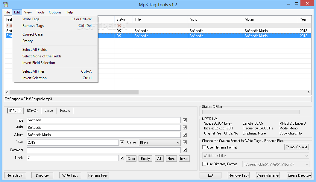Click the Year input field
Image resolution: width=316 pixels, height=182 pixels.
pos(73,143)
